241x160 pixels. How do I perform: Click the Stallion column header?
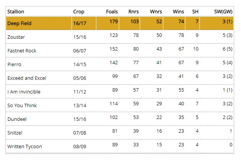(16, 11)
